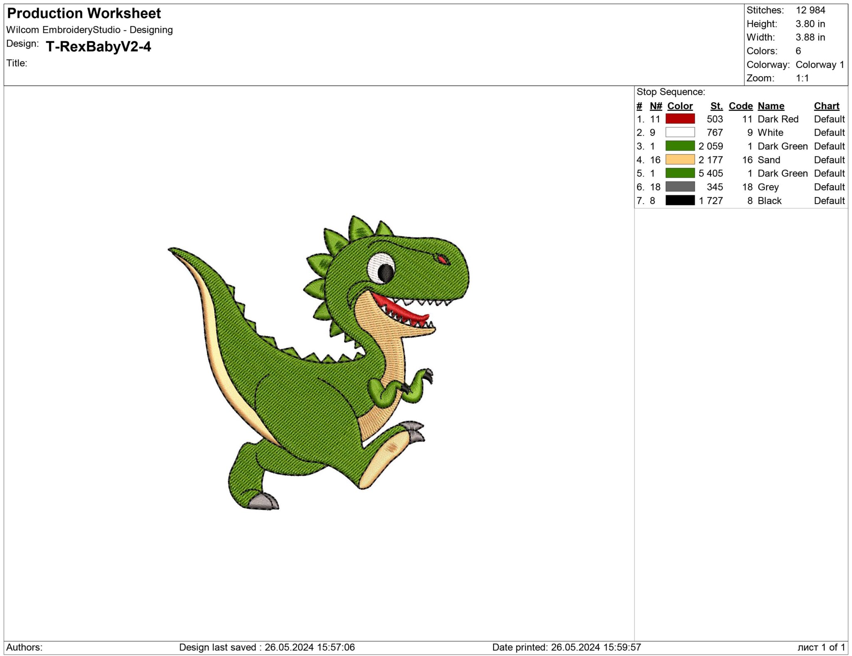The height and width of the screenshot is (656, 852).
Task: Click the 'Color' column header
Action: coord(680,106)
